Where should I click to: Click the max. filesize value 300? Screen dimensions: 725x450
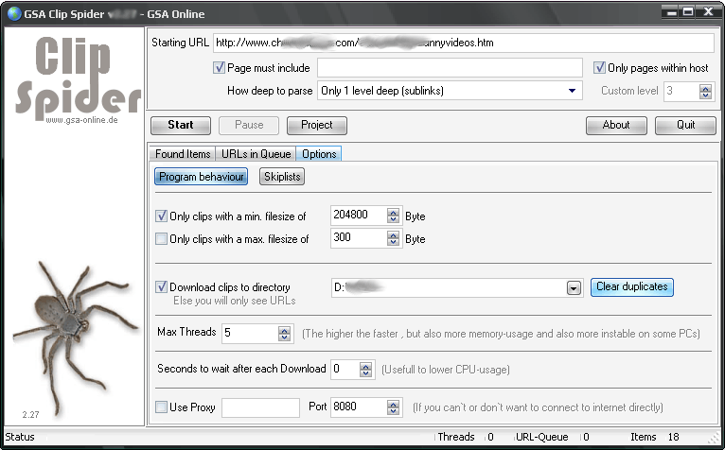[359, 238]
